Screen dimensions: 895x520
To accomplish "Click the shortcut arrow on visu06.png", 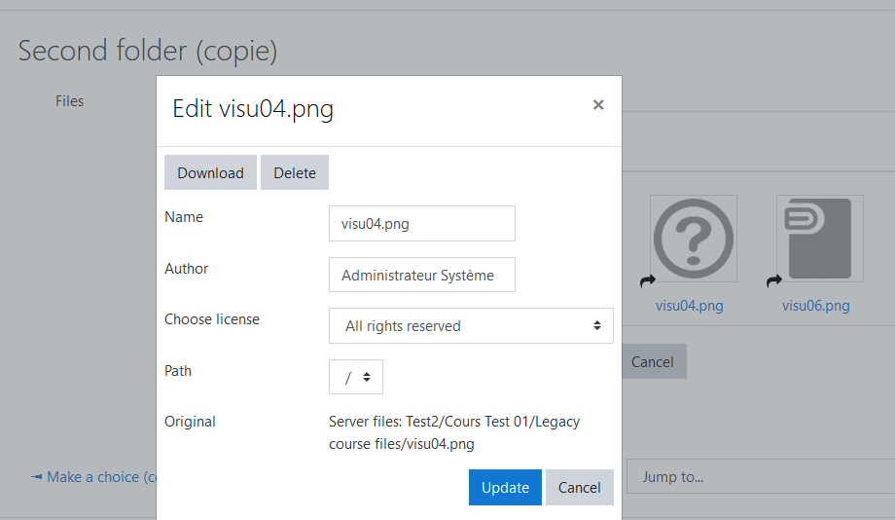I will click(x=774, y=280).
